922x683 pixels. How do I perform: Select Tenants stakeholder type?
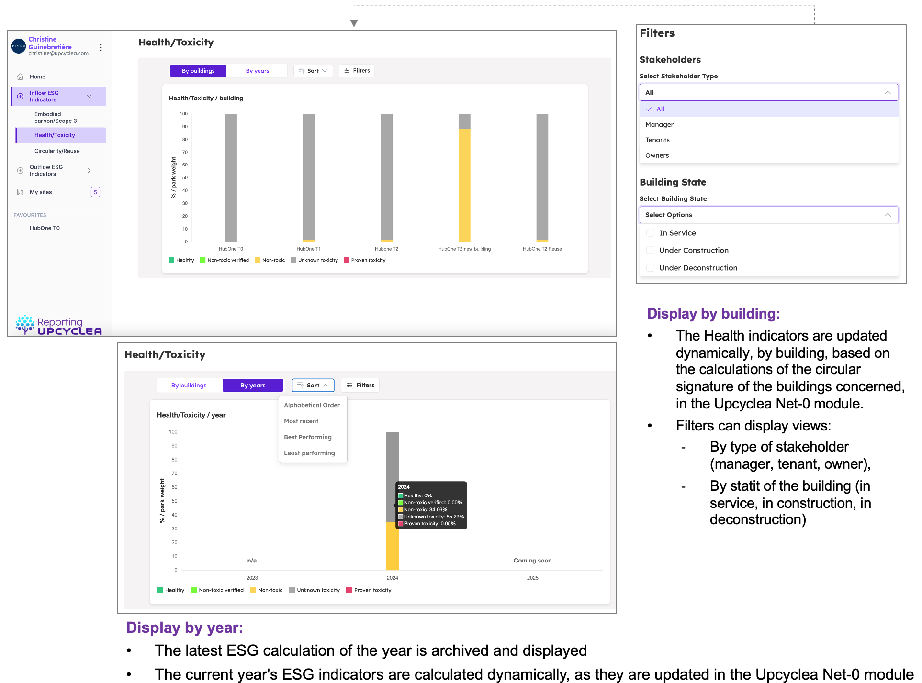(769, 140)
